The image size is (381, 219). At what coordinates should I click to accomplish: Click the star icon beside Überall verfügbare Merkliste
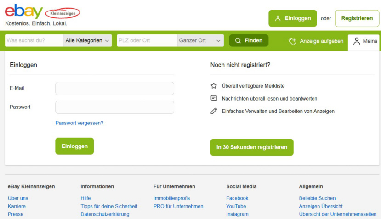coord(214,86)
